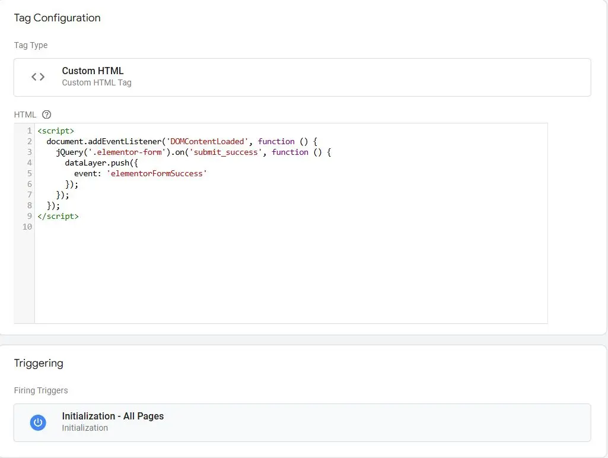This screenshot has width=608, height=458.
Task: Click the dataLayer.push({ line
Action: point(101,163)
